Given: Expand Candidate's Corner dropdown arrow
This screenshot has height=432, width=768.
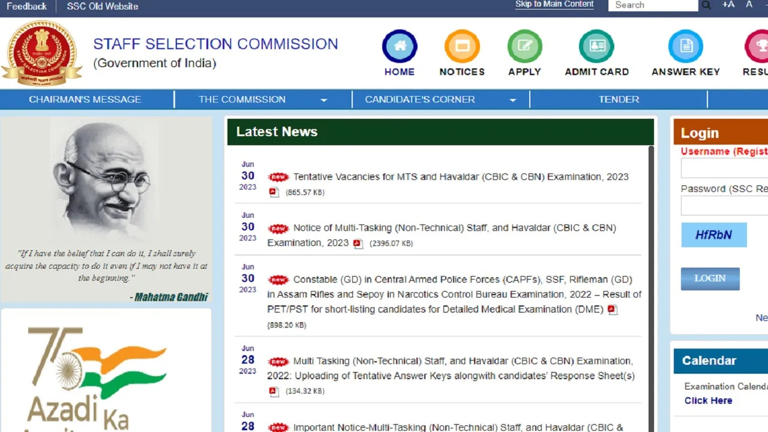Looking at the screenshot, I should [513, 100].
